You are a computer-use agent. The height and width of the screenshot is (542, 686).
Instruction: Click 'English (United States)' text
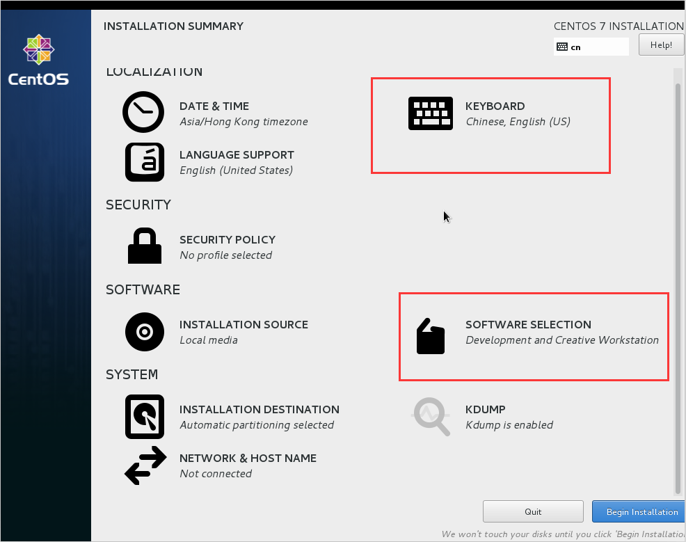click(237, 170)
